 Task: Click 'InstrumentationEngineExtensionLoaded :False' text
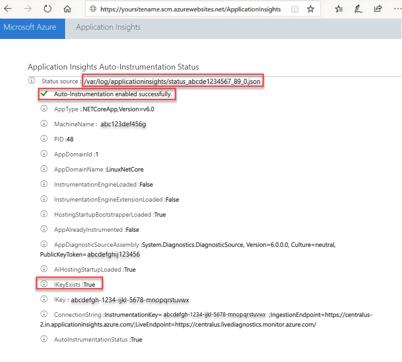(x=116, y=199)
